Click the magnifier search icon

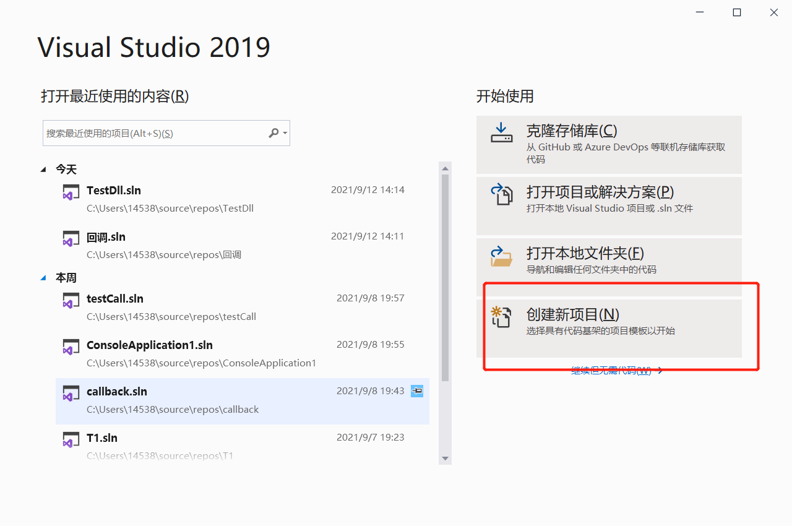click(273, 133)
